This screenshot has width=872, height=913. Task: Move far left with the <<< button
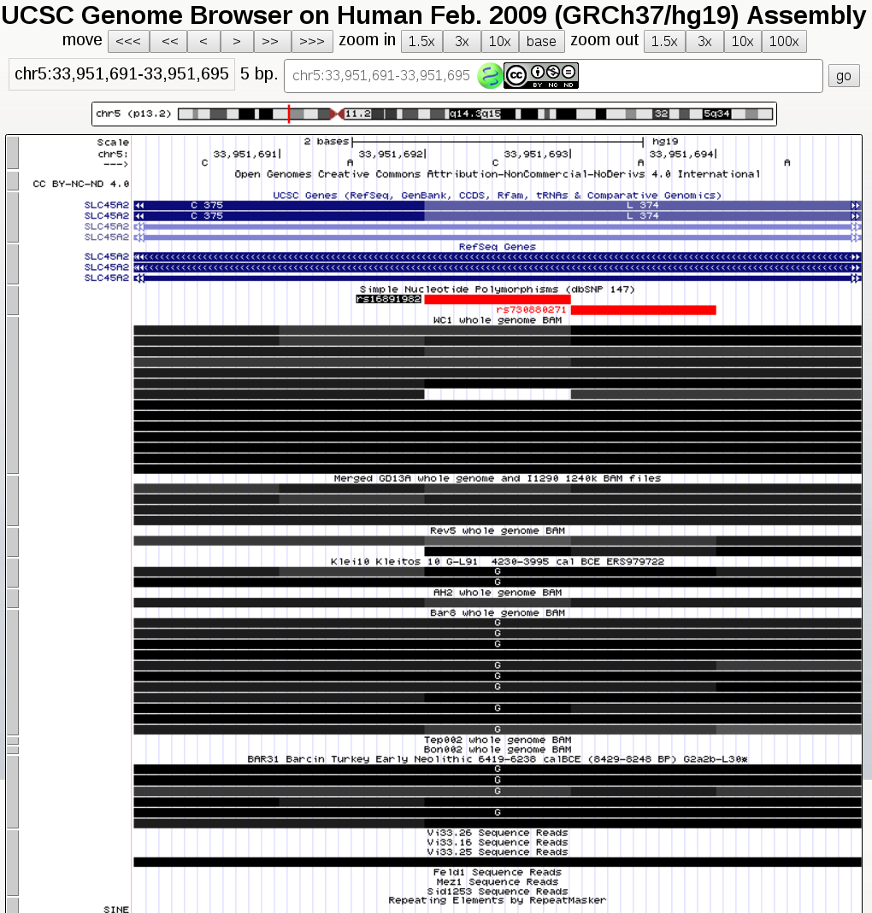click(128, 41)
